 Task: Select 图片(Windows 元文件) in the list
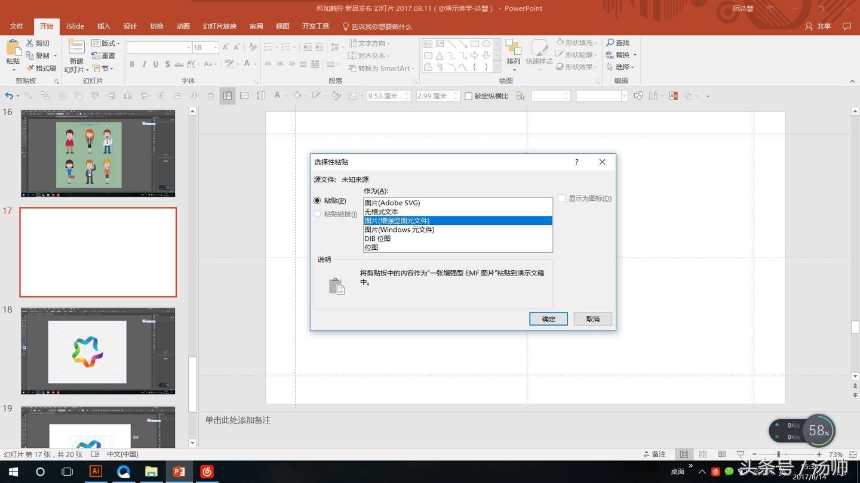[x=457, y=230]
